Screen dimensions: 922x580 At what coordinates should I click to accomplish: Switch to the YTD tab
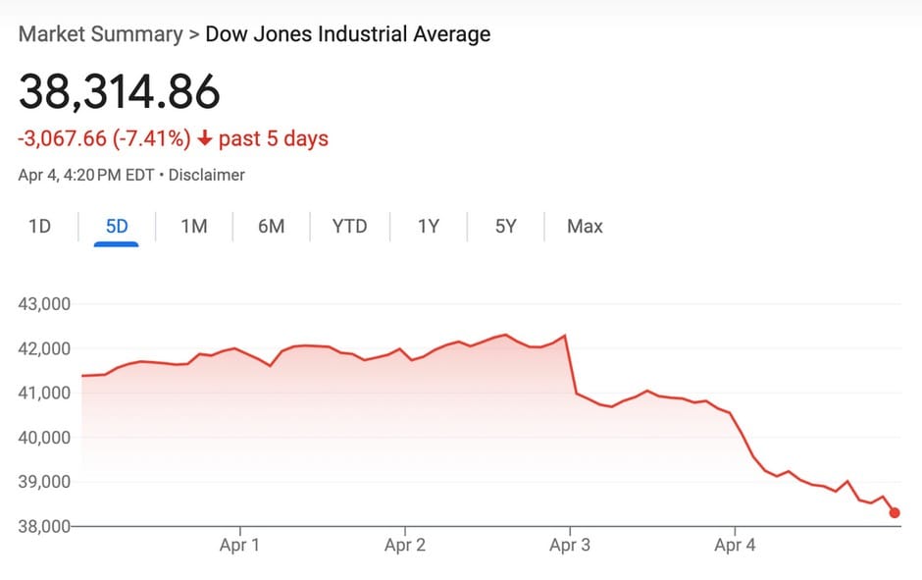pos(349,227)
